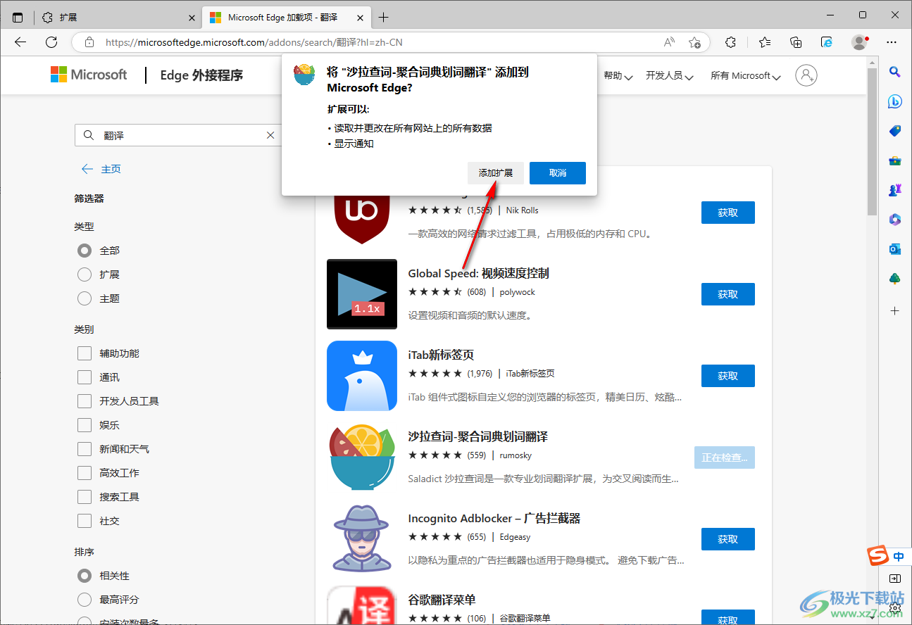Expand the 帮助 dropdown menu
Image resolution: width=912 pixels, height=625 pixels.
(x=618, y=76)
